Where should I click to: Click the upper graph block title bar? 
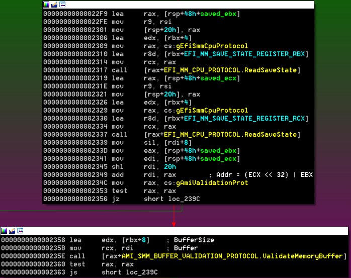(178, 5)
